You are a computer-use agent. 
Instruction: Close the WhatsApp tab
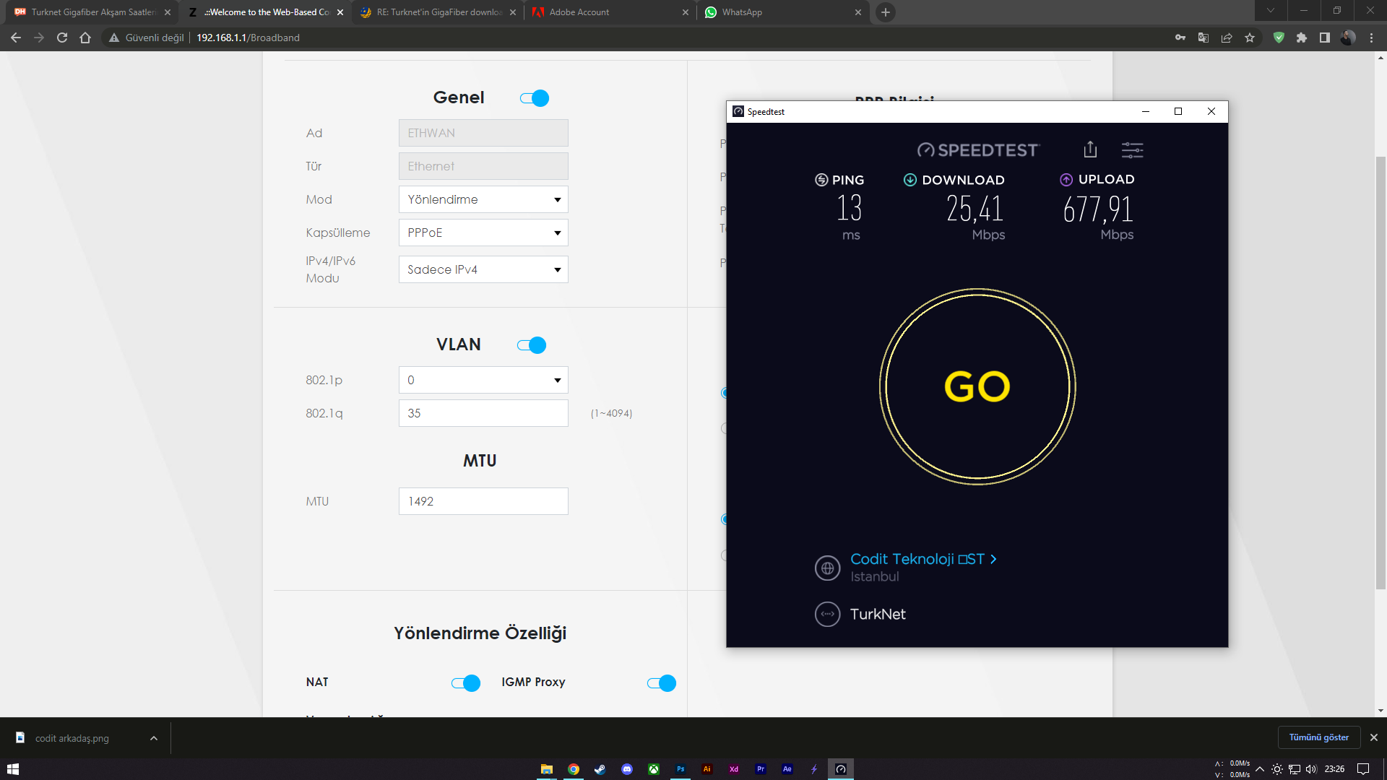[858, 12]
